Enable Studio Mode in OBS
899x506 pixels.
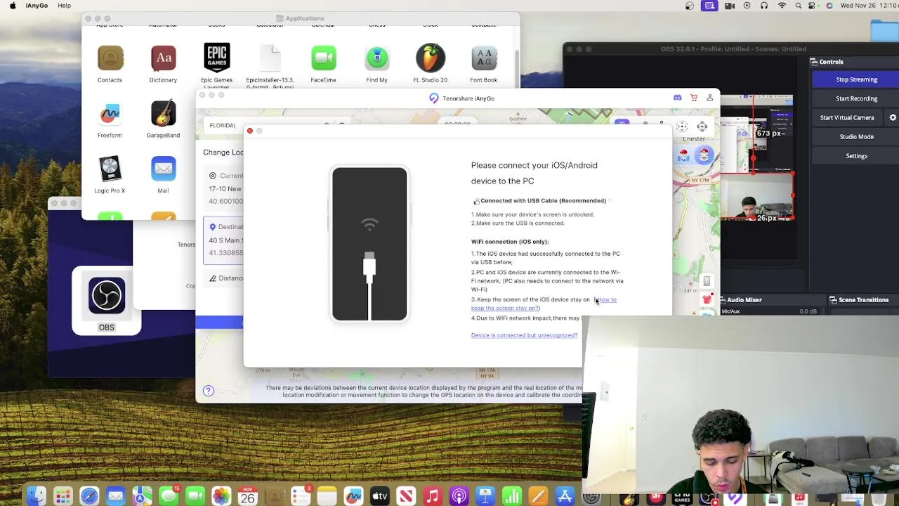856,136
